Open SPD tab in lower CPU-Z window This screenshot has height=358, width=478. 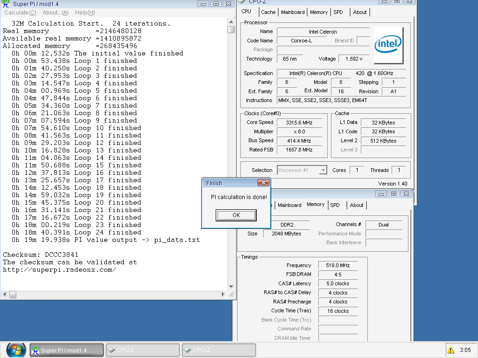pos(335,205)
